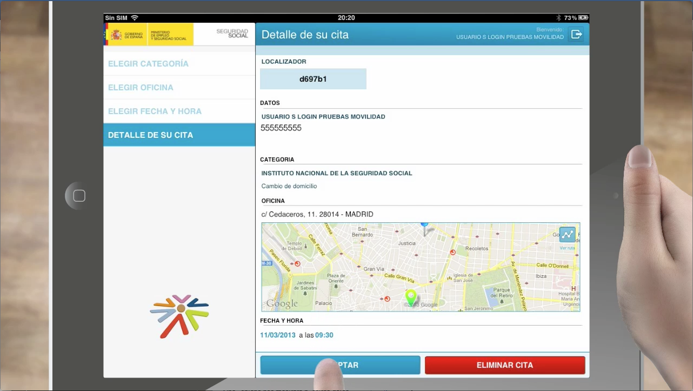Image resolution: width=693 pixels, height=391 pixels.
Task: Tap the logout icon in the header
Action: click(577, 35)
